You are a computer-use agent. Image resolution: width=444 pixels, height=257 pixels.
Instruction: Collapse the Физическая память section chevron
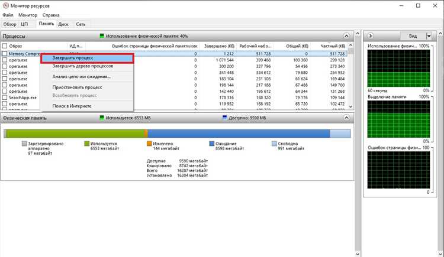coord(346,118)
